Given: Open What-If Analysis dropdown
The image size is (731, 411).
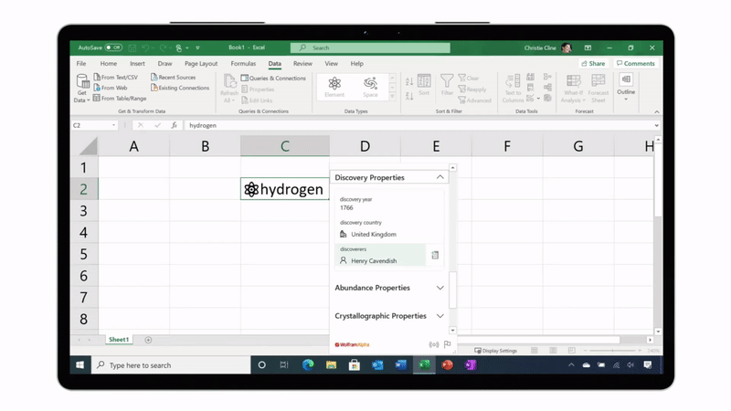Looking at the screenshot, I should 573,89.
